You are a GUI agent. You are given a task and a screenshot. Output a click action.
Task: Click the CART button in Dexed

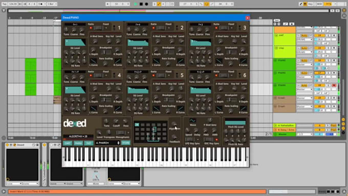tap(68, 143)
